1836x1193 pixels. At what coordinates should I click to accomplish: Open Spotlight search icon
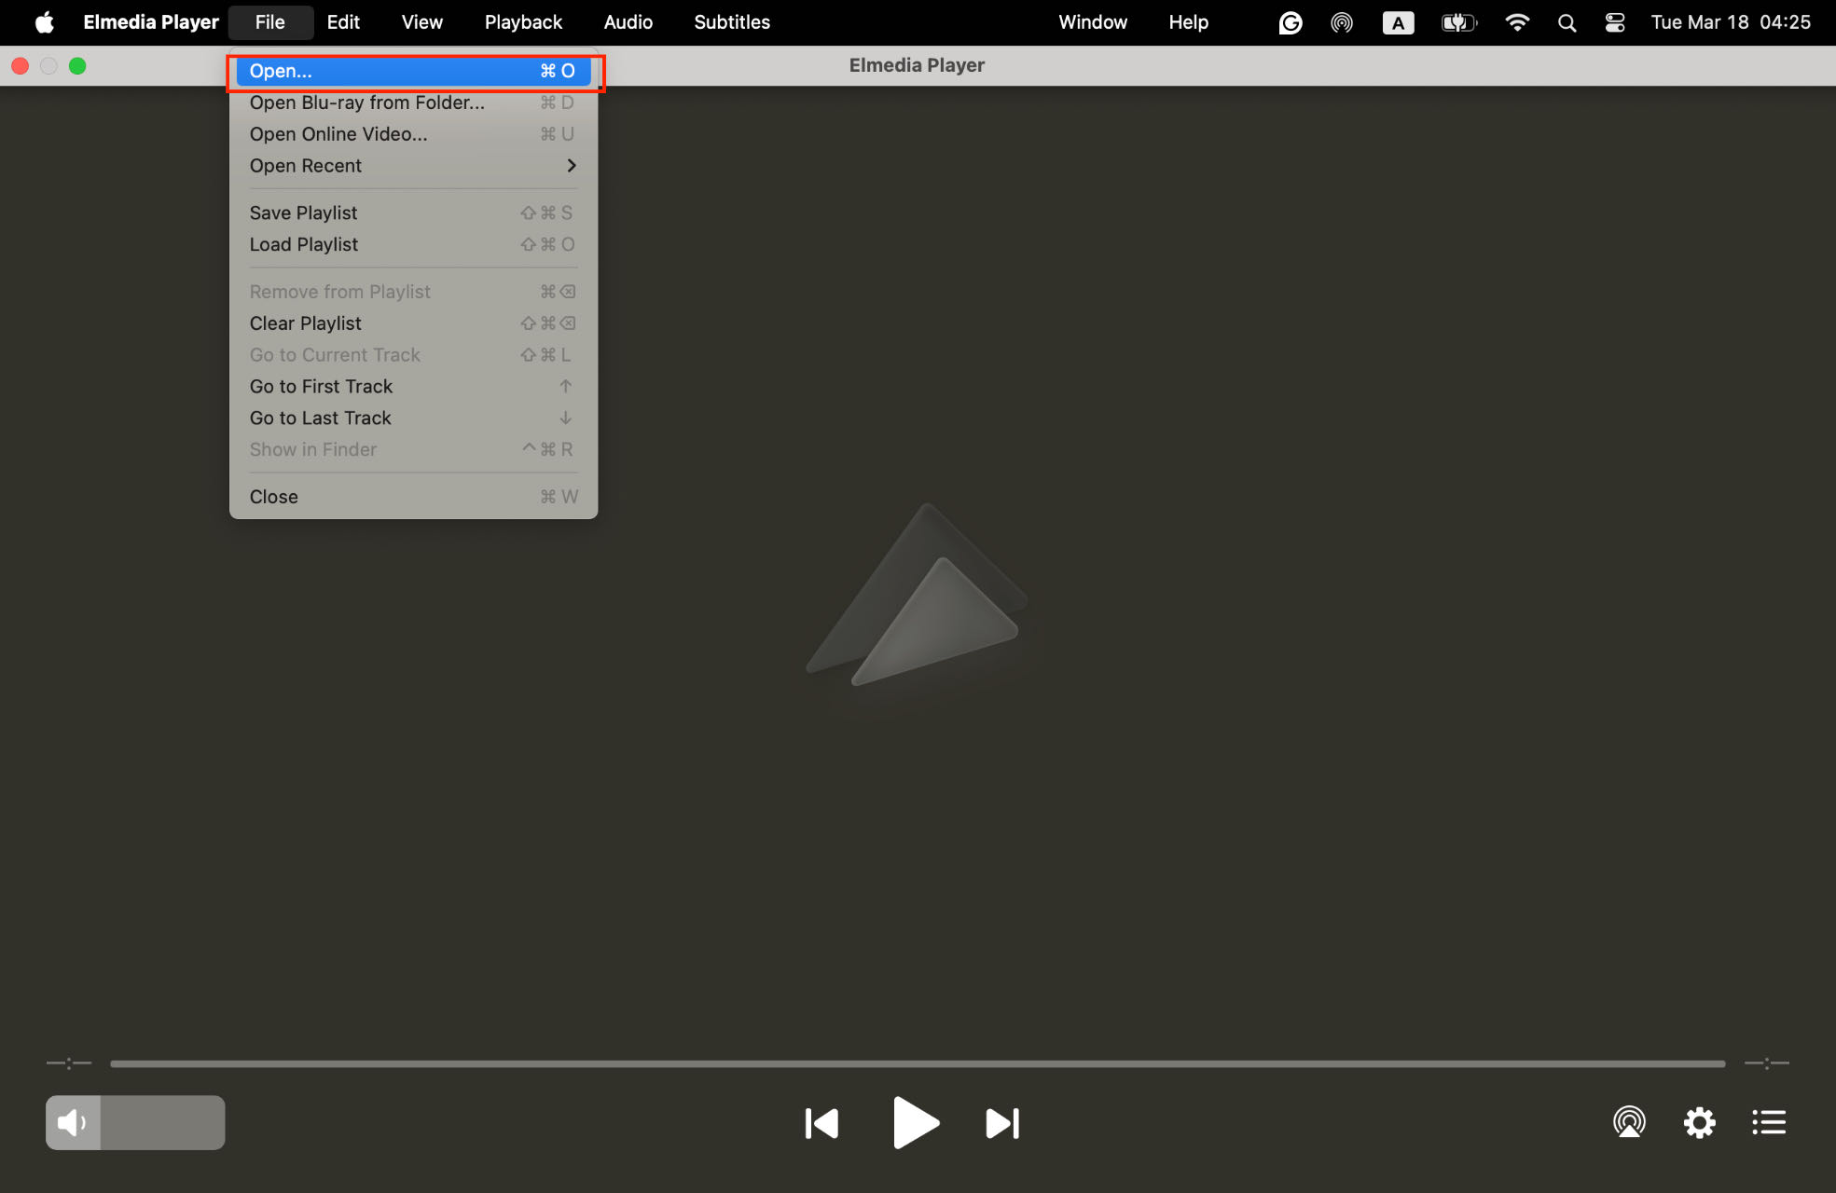pos(1567,22)
